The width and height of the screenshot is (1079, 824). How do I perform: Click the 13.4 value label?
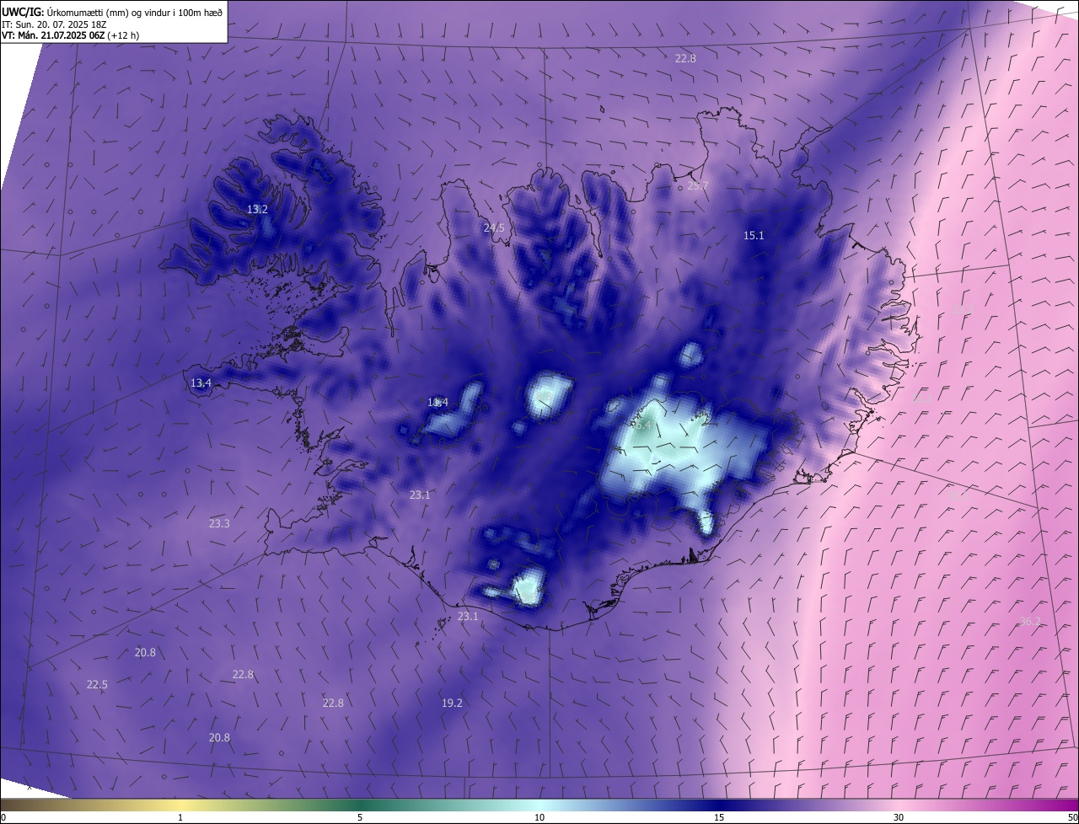coord(201,383)
